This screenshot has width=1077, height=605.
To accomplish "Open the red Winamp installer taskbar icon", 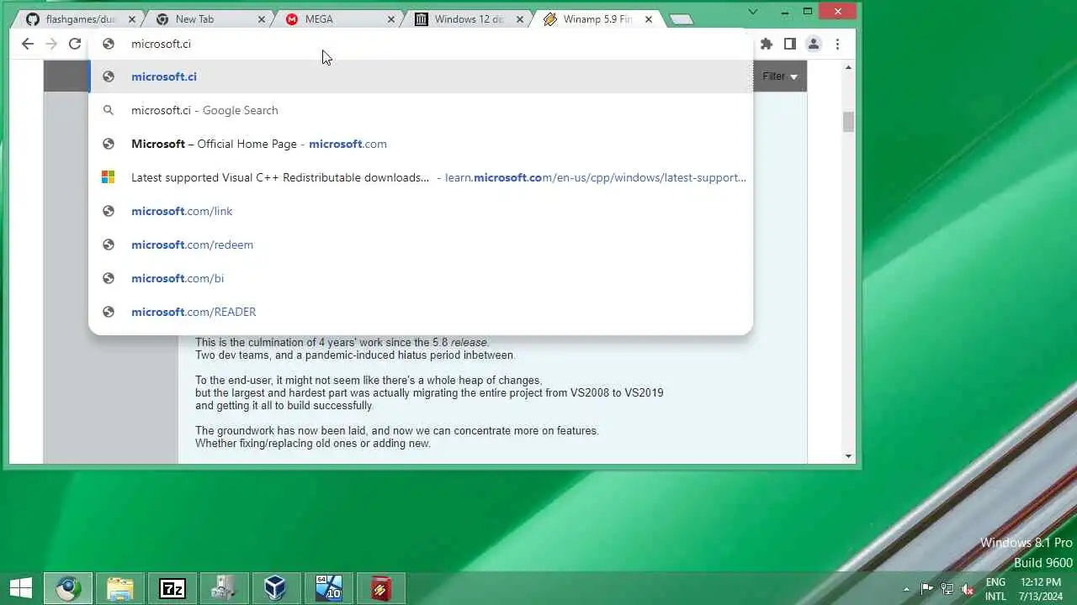I will point(380,588).
